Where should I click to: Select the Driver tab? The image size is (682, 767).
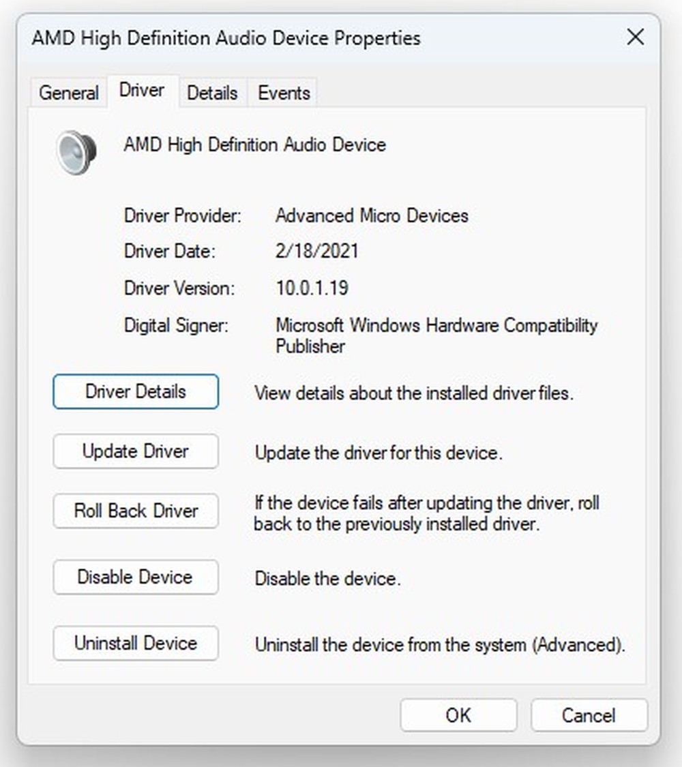point(142,91)
